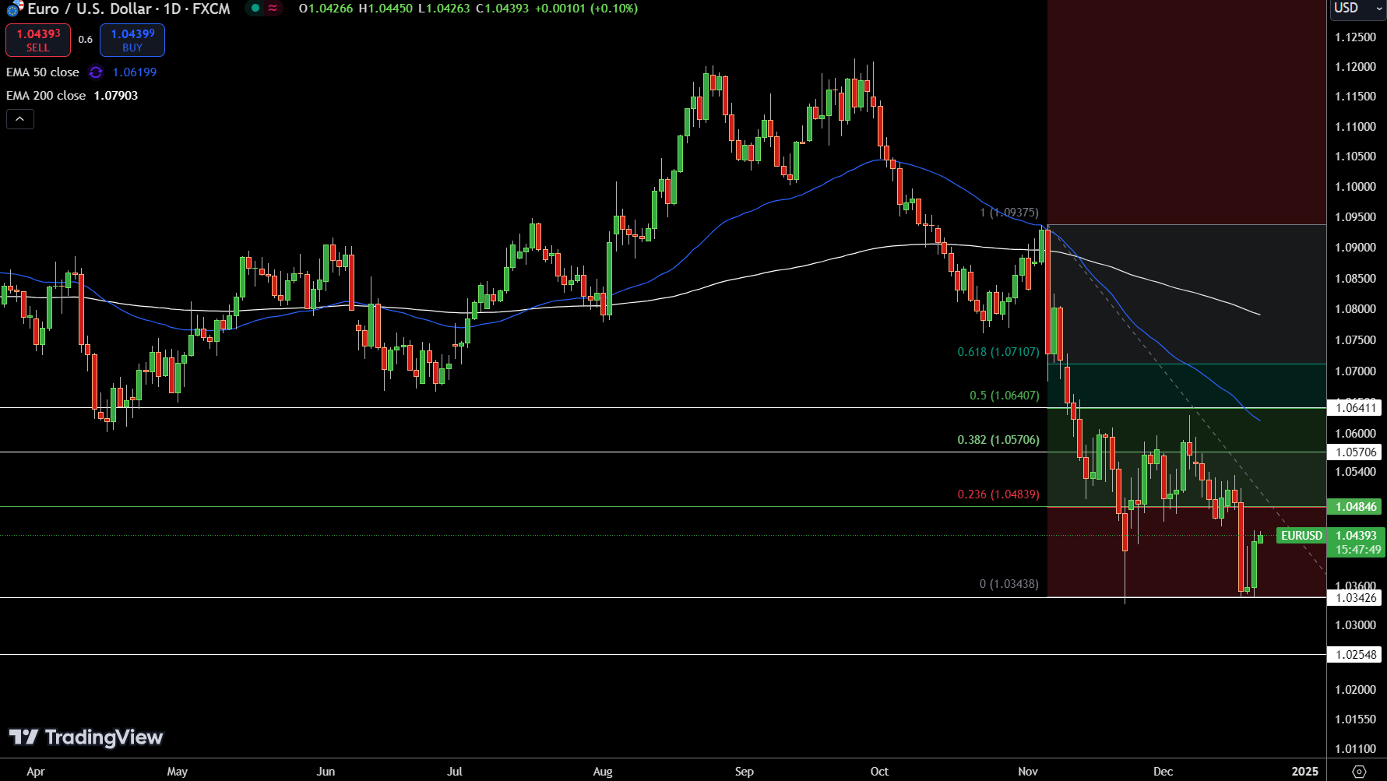Click the red SELL 1.04393 button
Screen dimensions: 1387x781
[38, 40]
